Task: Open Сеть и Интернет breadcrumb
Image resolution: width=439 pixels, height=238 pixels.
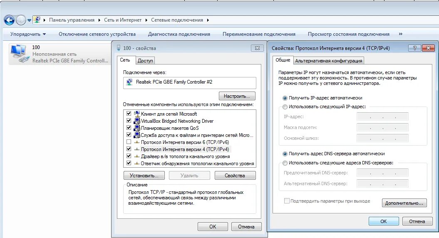Action: (123, 20)
